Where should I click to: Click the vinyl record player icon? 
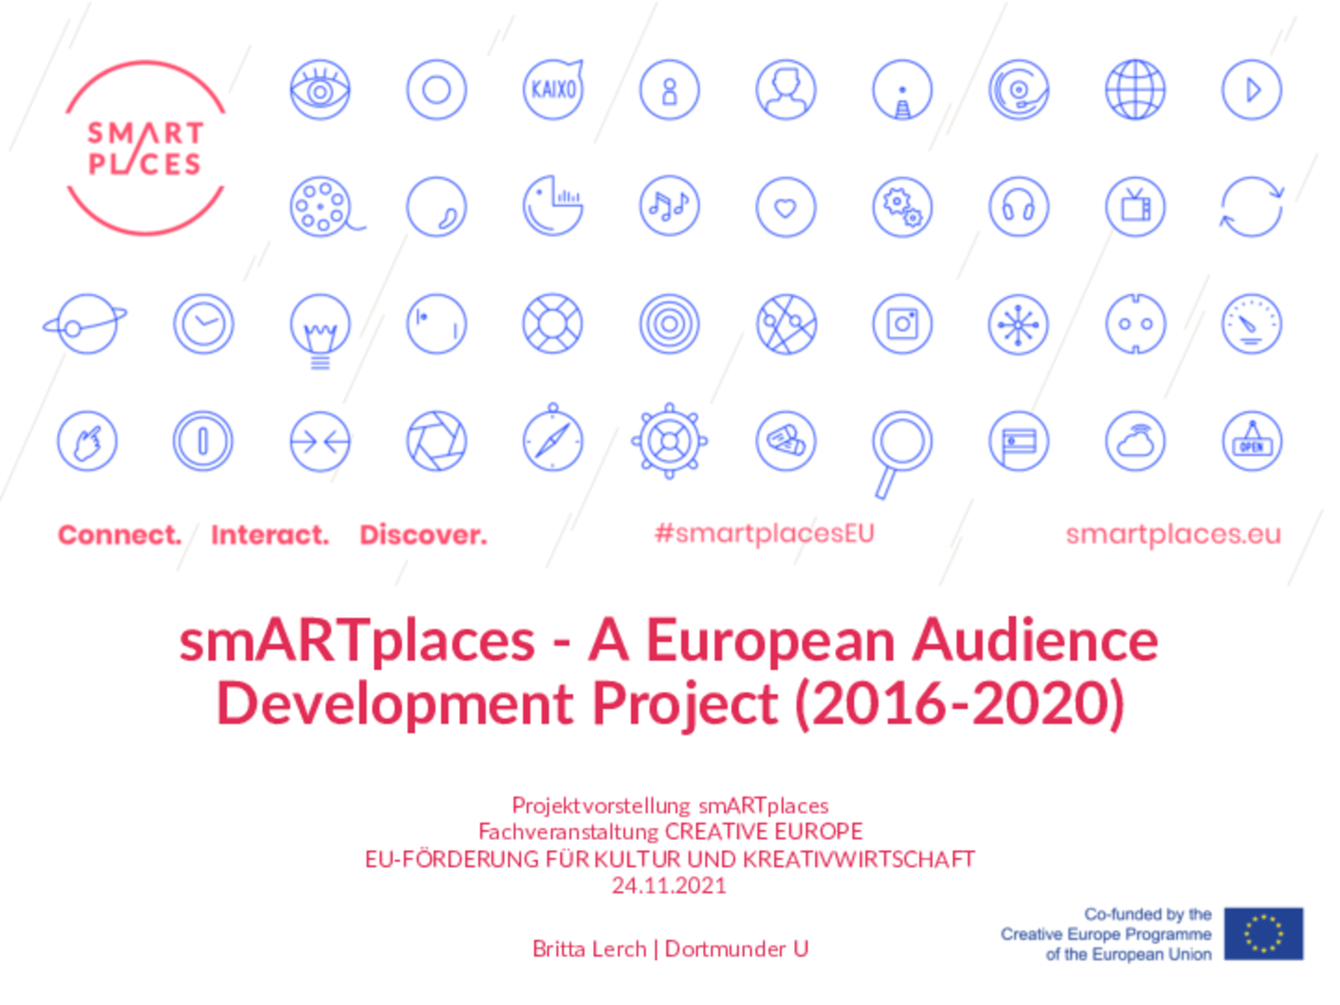point(1018,90)
